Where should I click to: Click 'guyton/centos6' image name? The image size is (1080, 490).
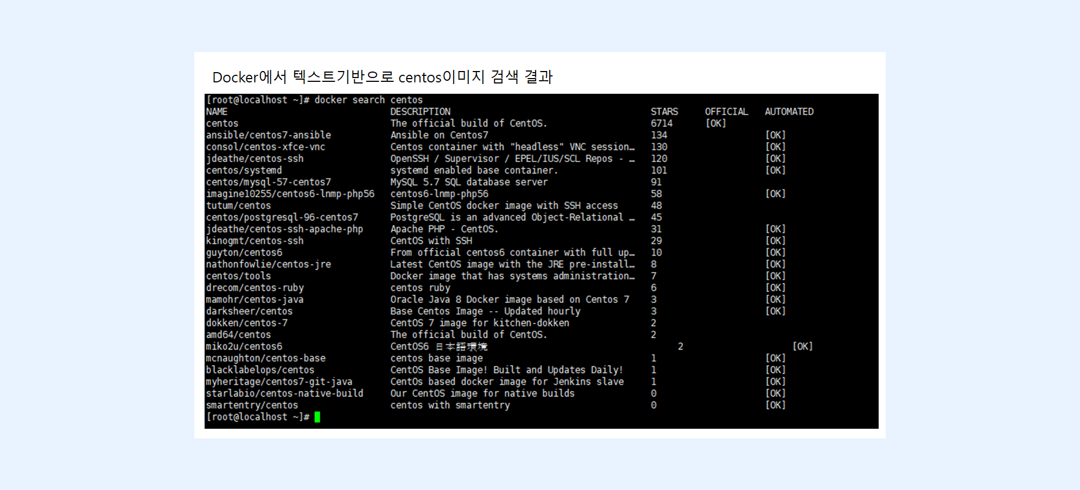tap(244, 253)
